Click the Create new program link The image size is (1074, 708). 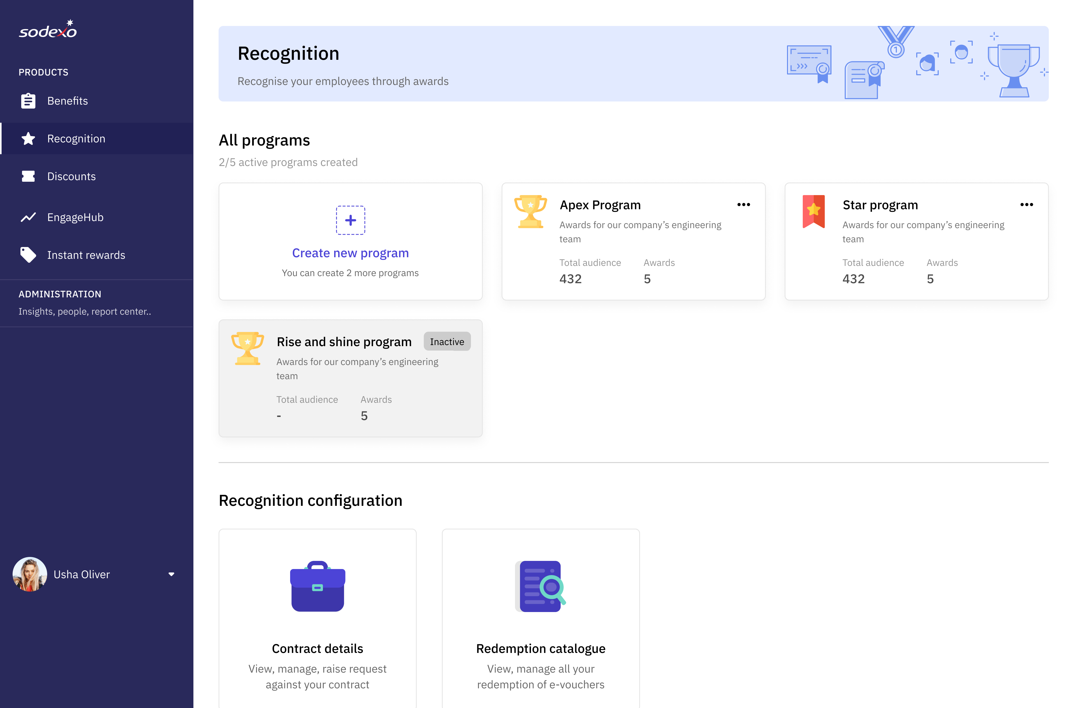point(350,253)
